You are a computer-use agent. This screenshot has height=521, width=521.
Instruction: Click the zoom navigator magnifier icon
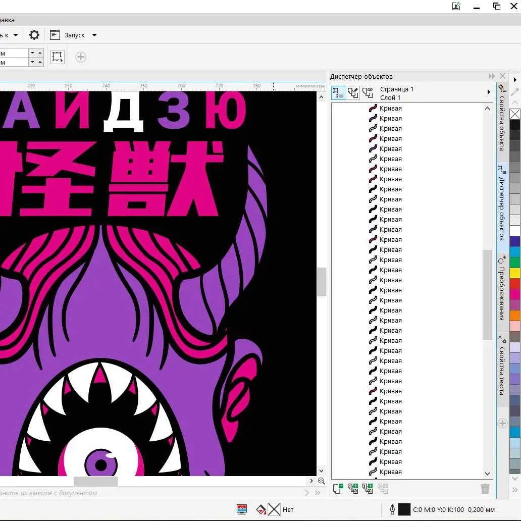322,481
